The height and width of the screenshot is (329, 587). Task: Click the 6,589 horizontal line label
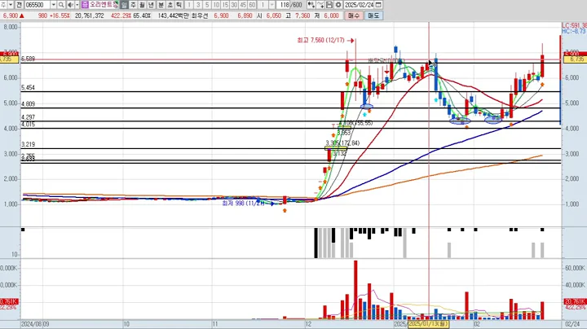click(28, 59)
